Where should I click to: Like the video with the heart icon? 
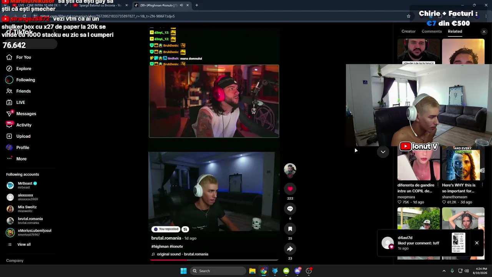[290, 189]
